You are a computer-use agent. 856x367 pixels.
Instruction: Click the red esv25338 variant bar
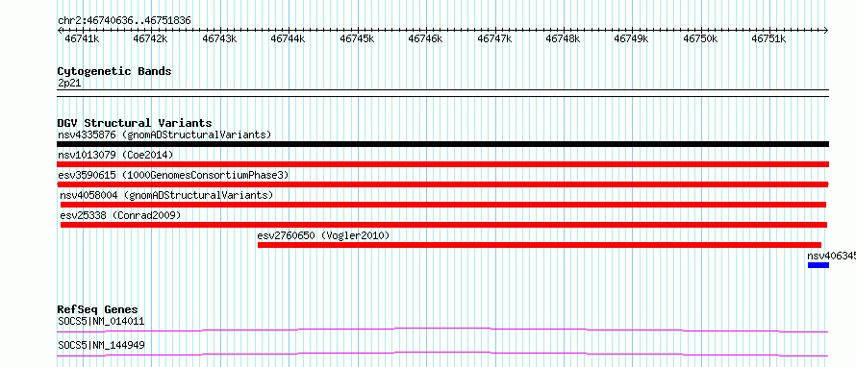coord(443,225)
